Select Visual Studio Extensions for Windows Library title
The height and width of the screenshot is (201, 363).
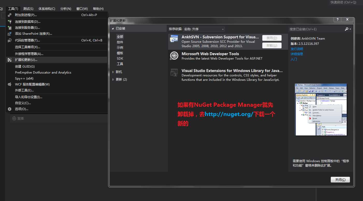232,71
